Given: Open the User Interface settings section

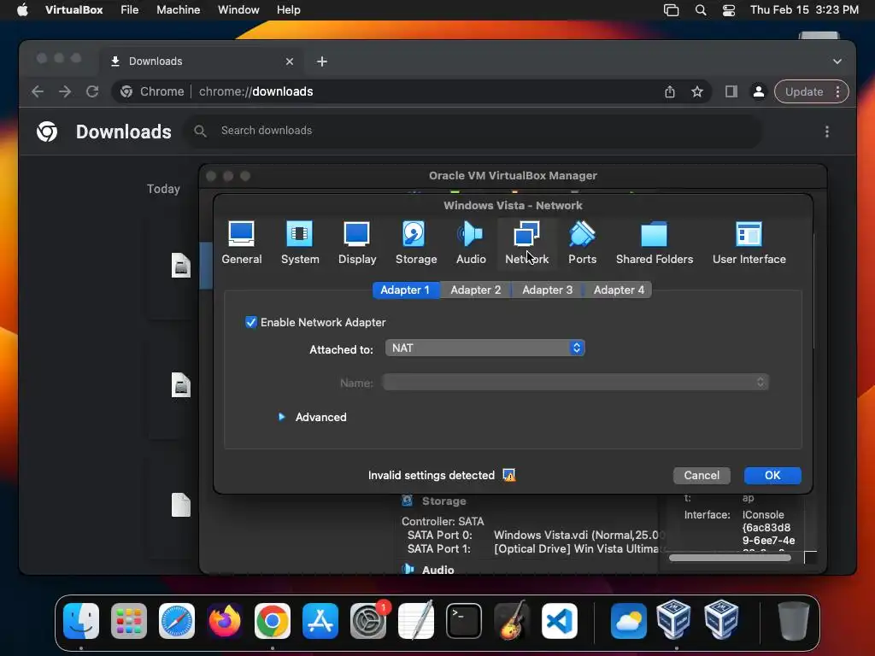Looking at the screenshot, I should [x=749, y=243].
